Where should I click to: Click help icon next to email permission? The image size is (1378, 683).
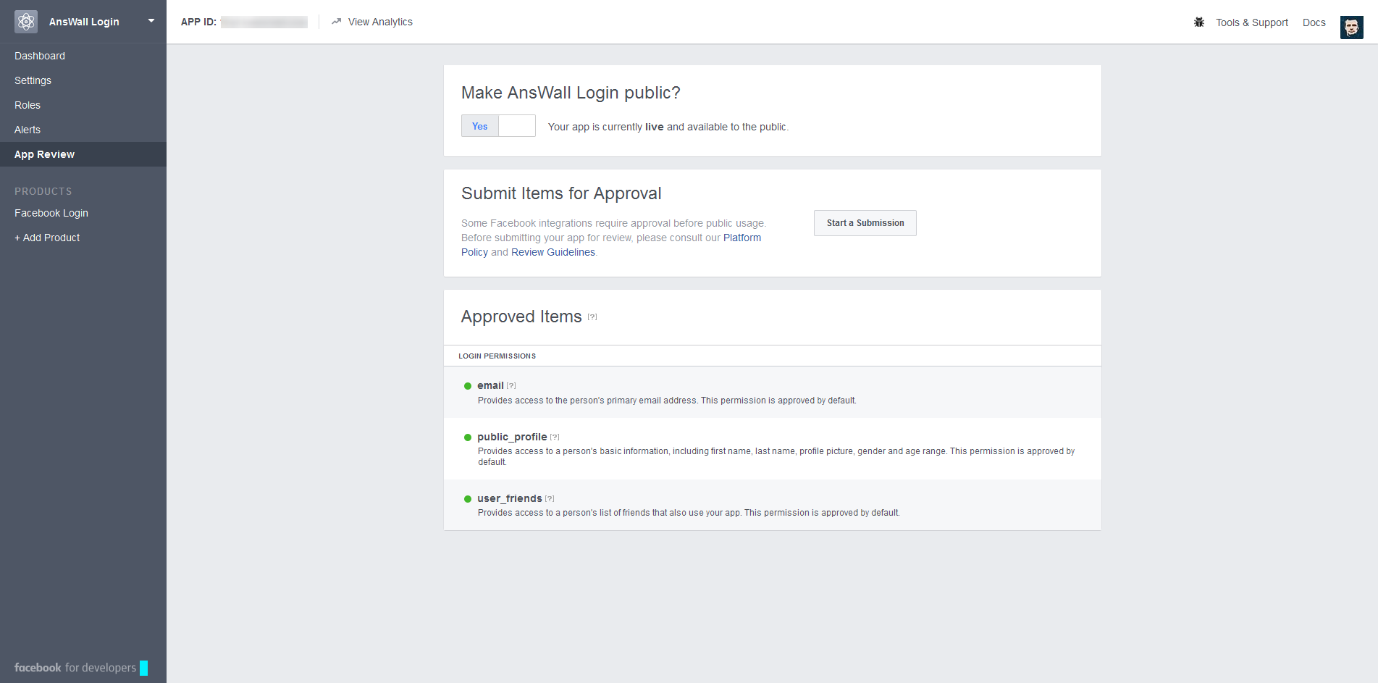click(511, 386)
